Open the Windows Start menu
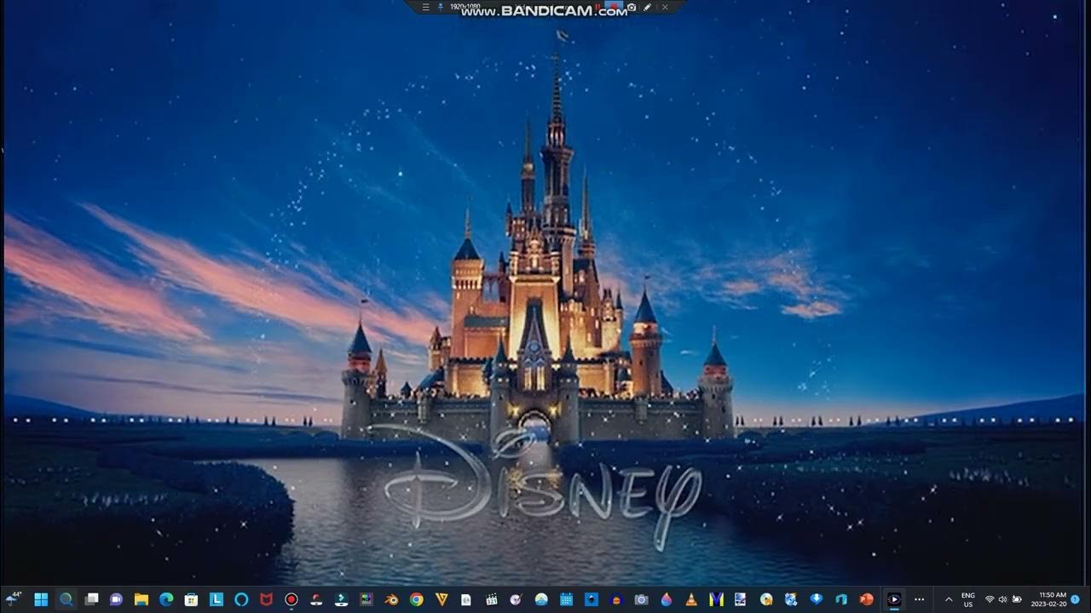Viewport: 1091px width, 613px height. (41, 599)
